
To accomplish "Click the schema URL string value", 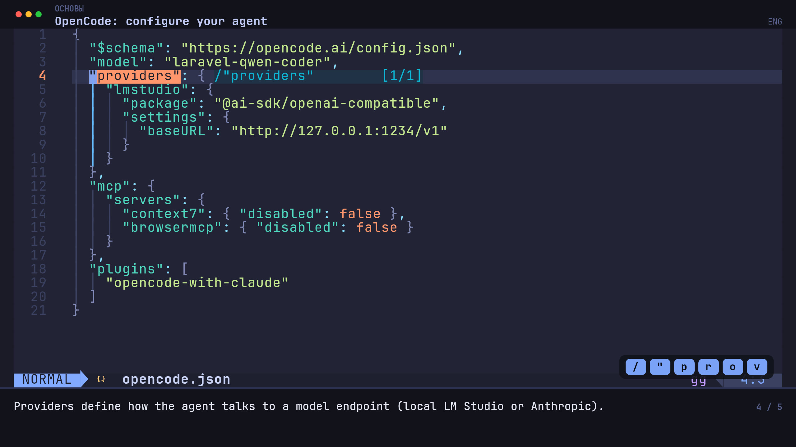I will pyautogui.click(x=318, y=48).
